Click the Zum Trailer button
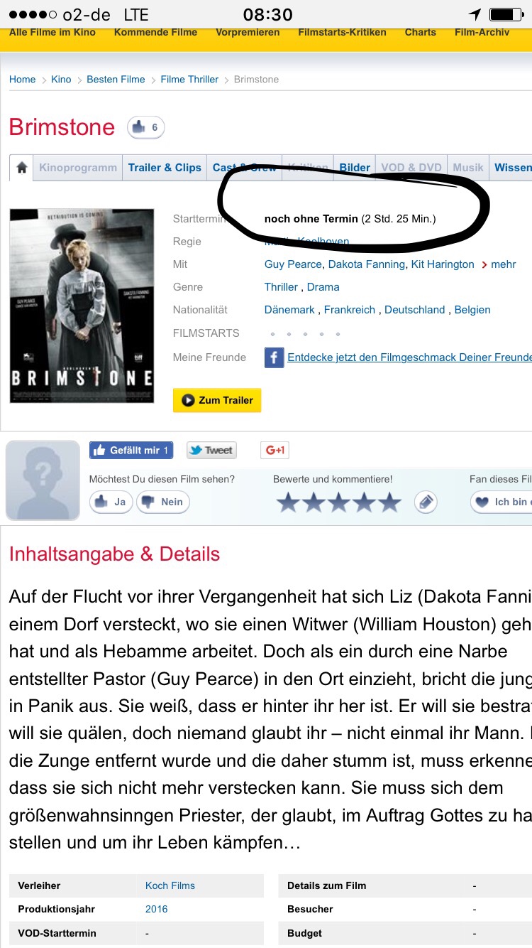 click(x=217, y=400)
